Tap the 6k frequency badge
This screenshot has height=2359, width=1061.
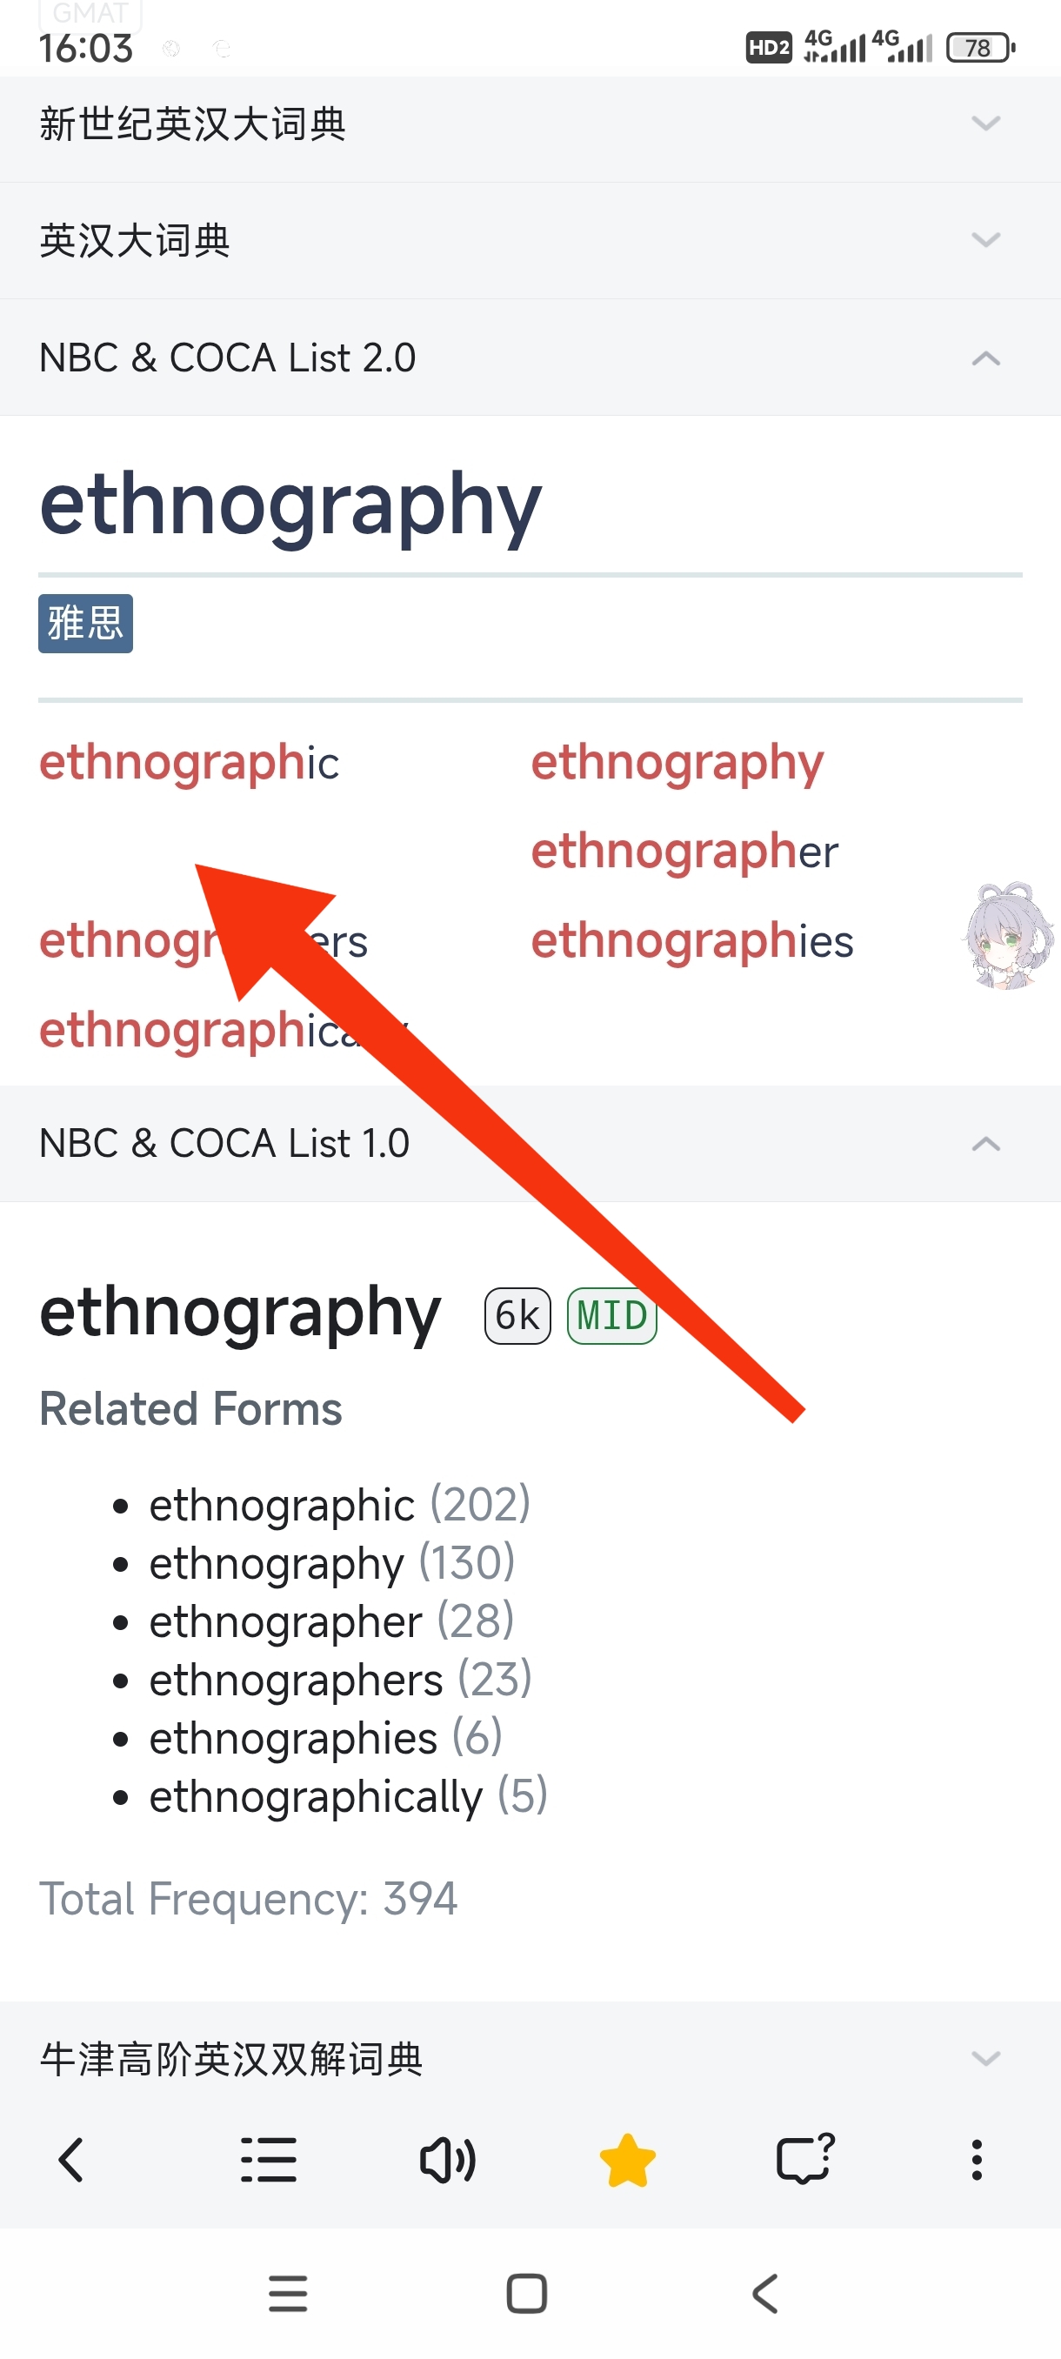517,1315
